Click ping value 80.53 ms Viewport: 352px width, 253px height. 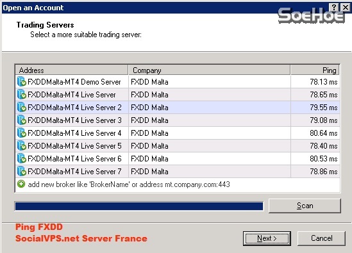[x=324, y=159]
